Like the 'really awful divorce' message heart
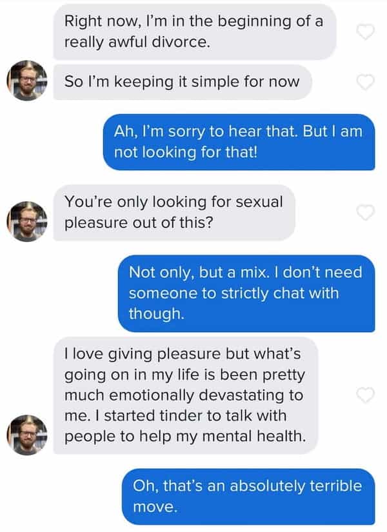 366,32
